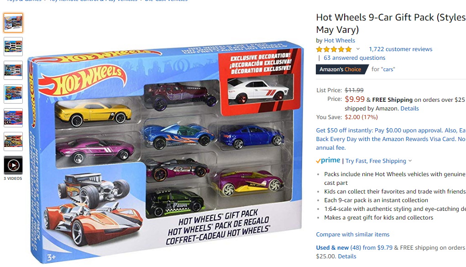Open the star rating breakdown chevron
This screenshot has width=466, height=267.
click(x=358, y=49)
